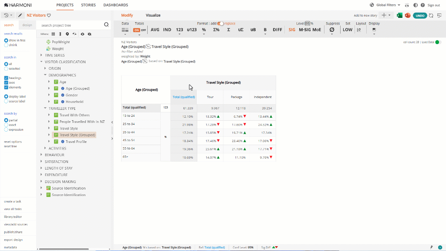The width and height of the screenshot is (446, 251).
Task: Select the Modify tab
Action: pyautogui.click(x=127, y=15)
